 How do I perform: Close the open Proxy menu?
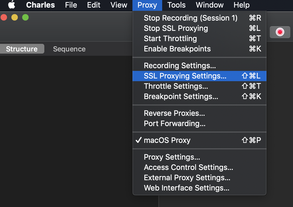click(147, 5)
